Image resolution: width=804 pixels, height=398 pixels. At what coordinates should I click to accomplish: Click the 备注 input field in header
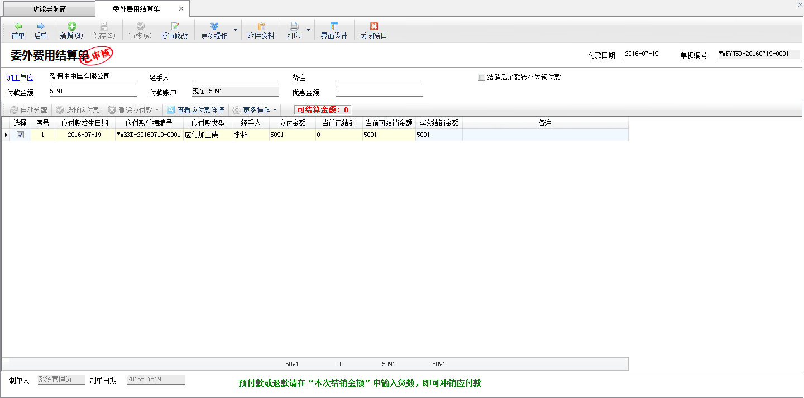coord(379,77)
